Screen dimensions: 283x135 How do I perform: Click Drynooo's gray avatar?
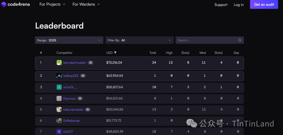click(59, 98)
